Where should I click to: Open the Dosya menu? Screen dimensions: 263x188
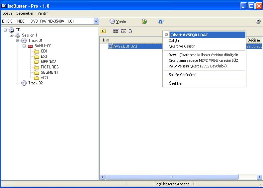tap(7, 13)
